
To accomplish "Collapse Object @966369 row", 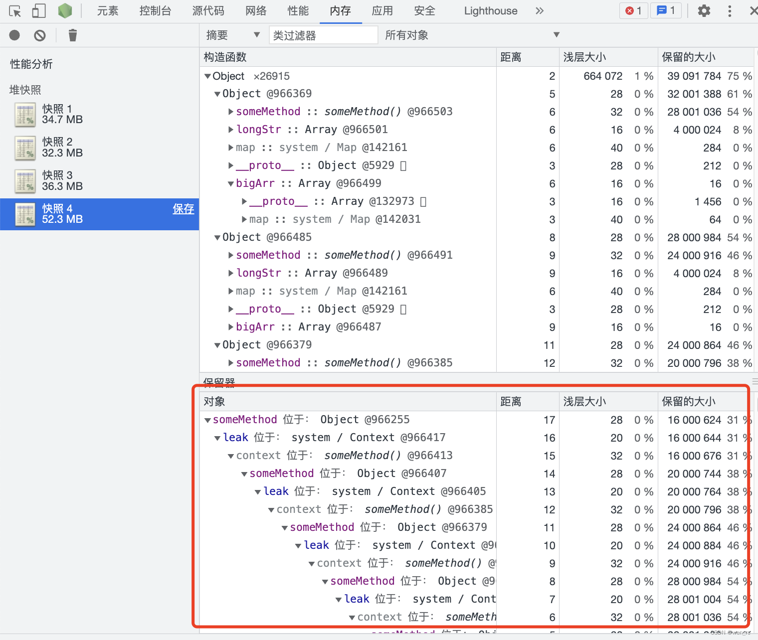I will [x=217, y=94].
